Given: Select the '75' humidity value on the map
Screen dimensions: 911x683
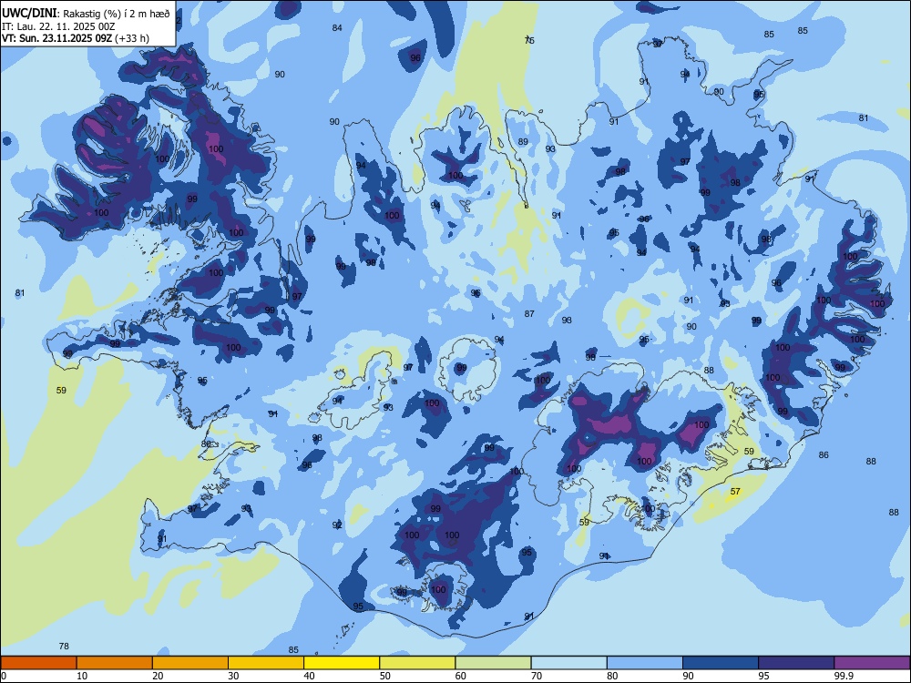Looking at the screenshot, I should tap(529, 40).
